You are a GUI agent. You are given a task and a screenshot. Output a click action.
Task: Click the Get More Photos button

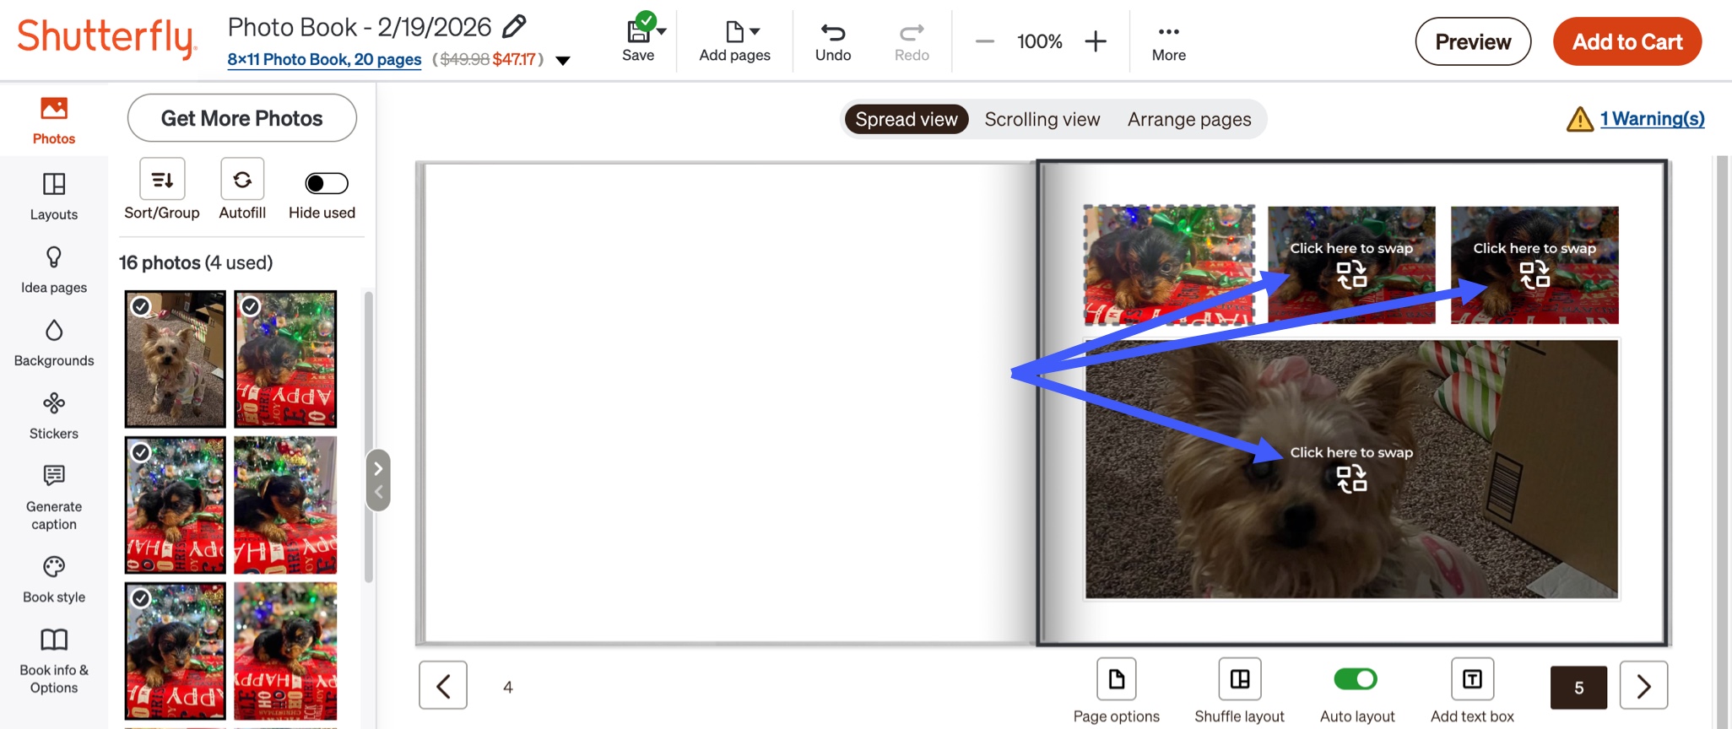point(242,118)
